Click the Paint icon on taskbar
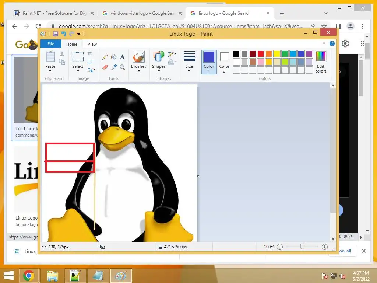 (121, 276)
